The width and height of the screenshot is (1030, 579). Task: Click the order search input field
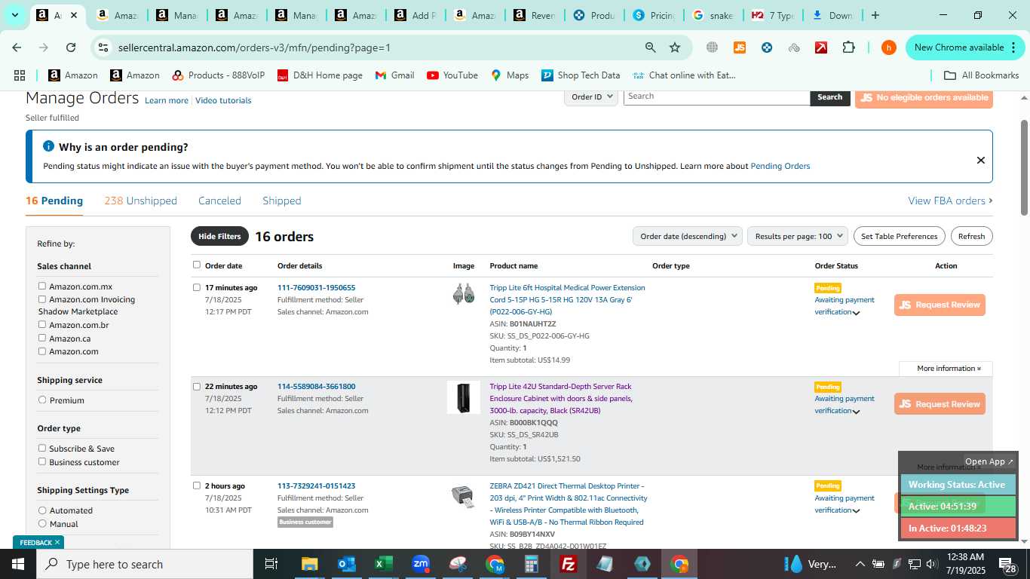coord(716,96)
